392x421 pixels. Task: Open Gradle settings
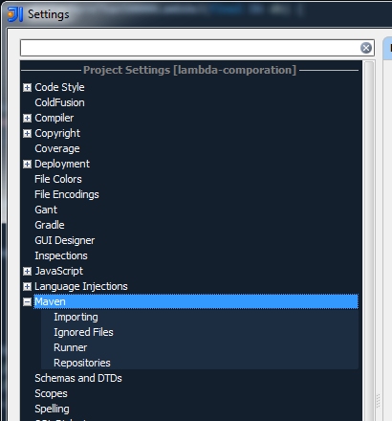tap(50, 225)
